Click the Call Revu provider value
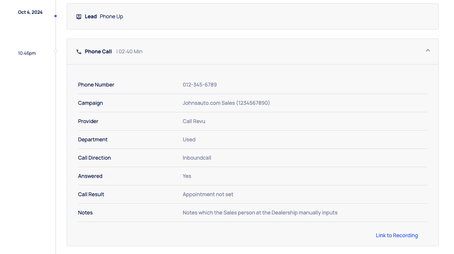454x254 pixels. point(194,121)
